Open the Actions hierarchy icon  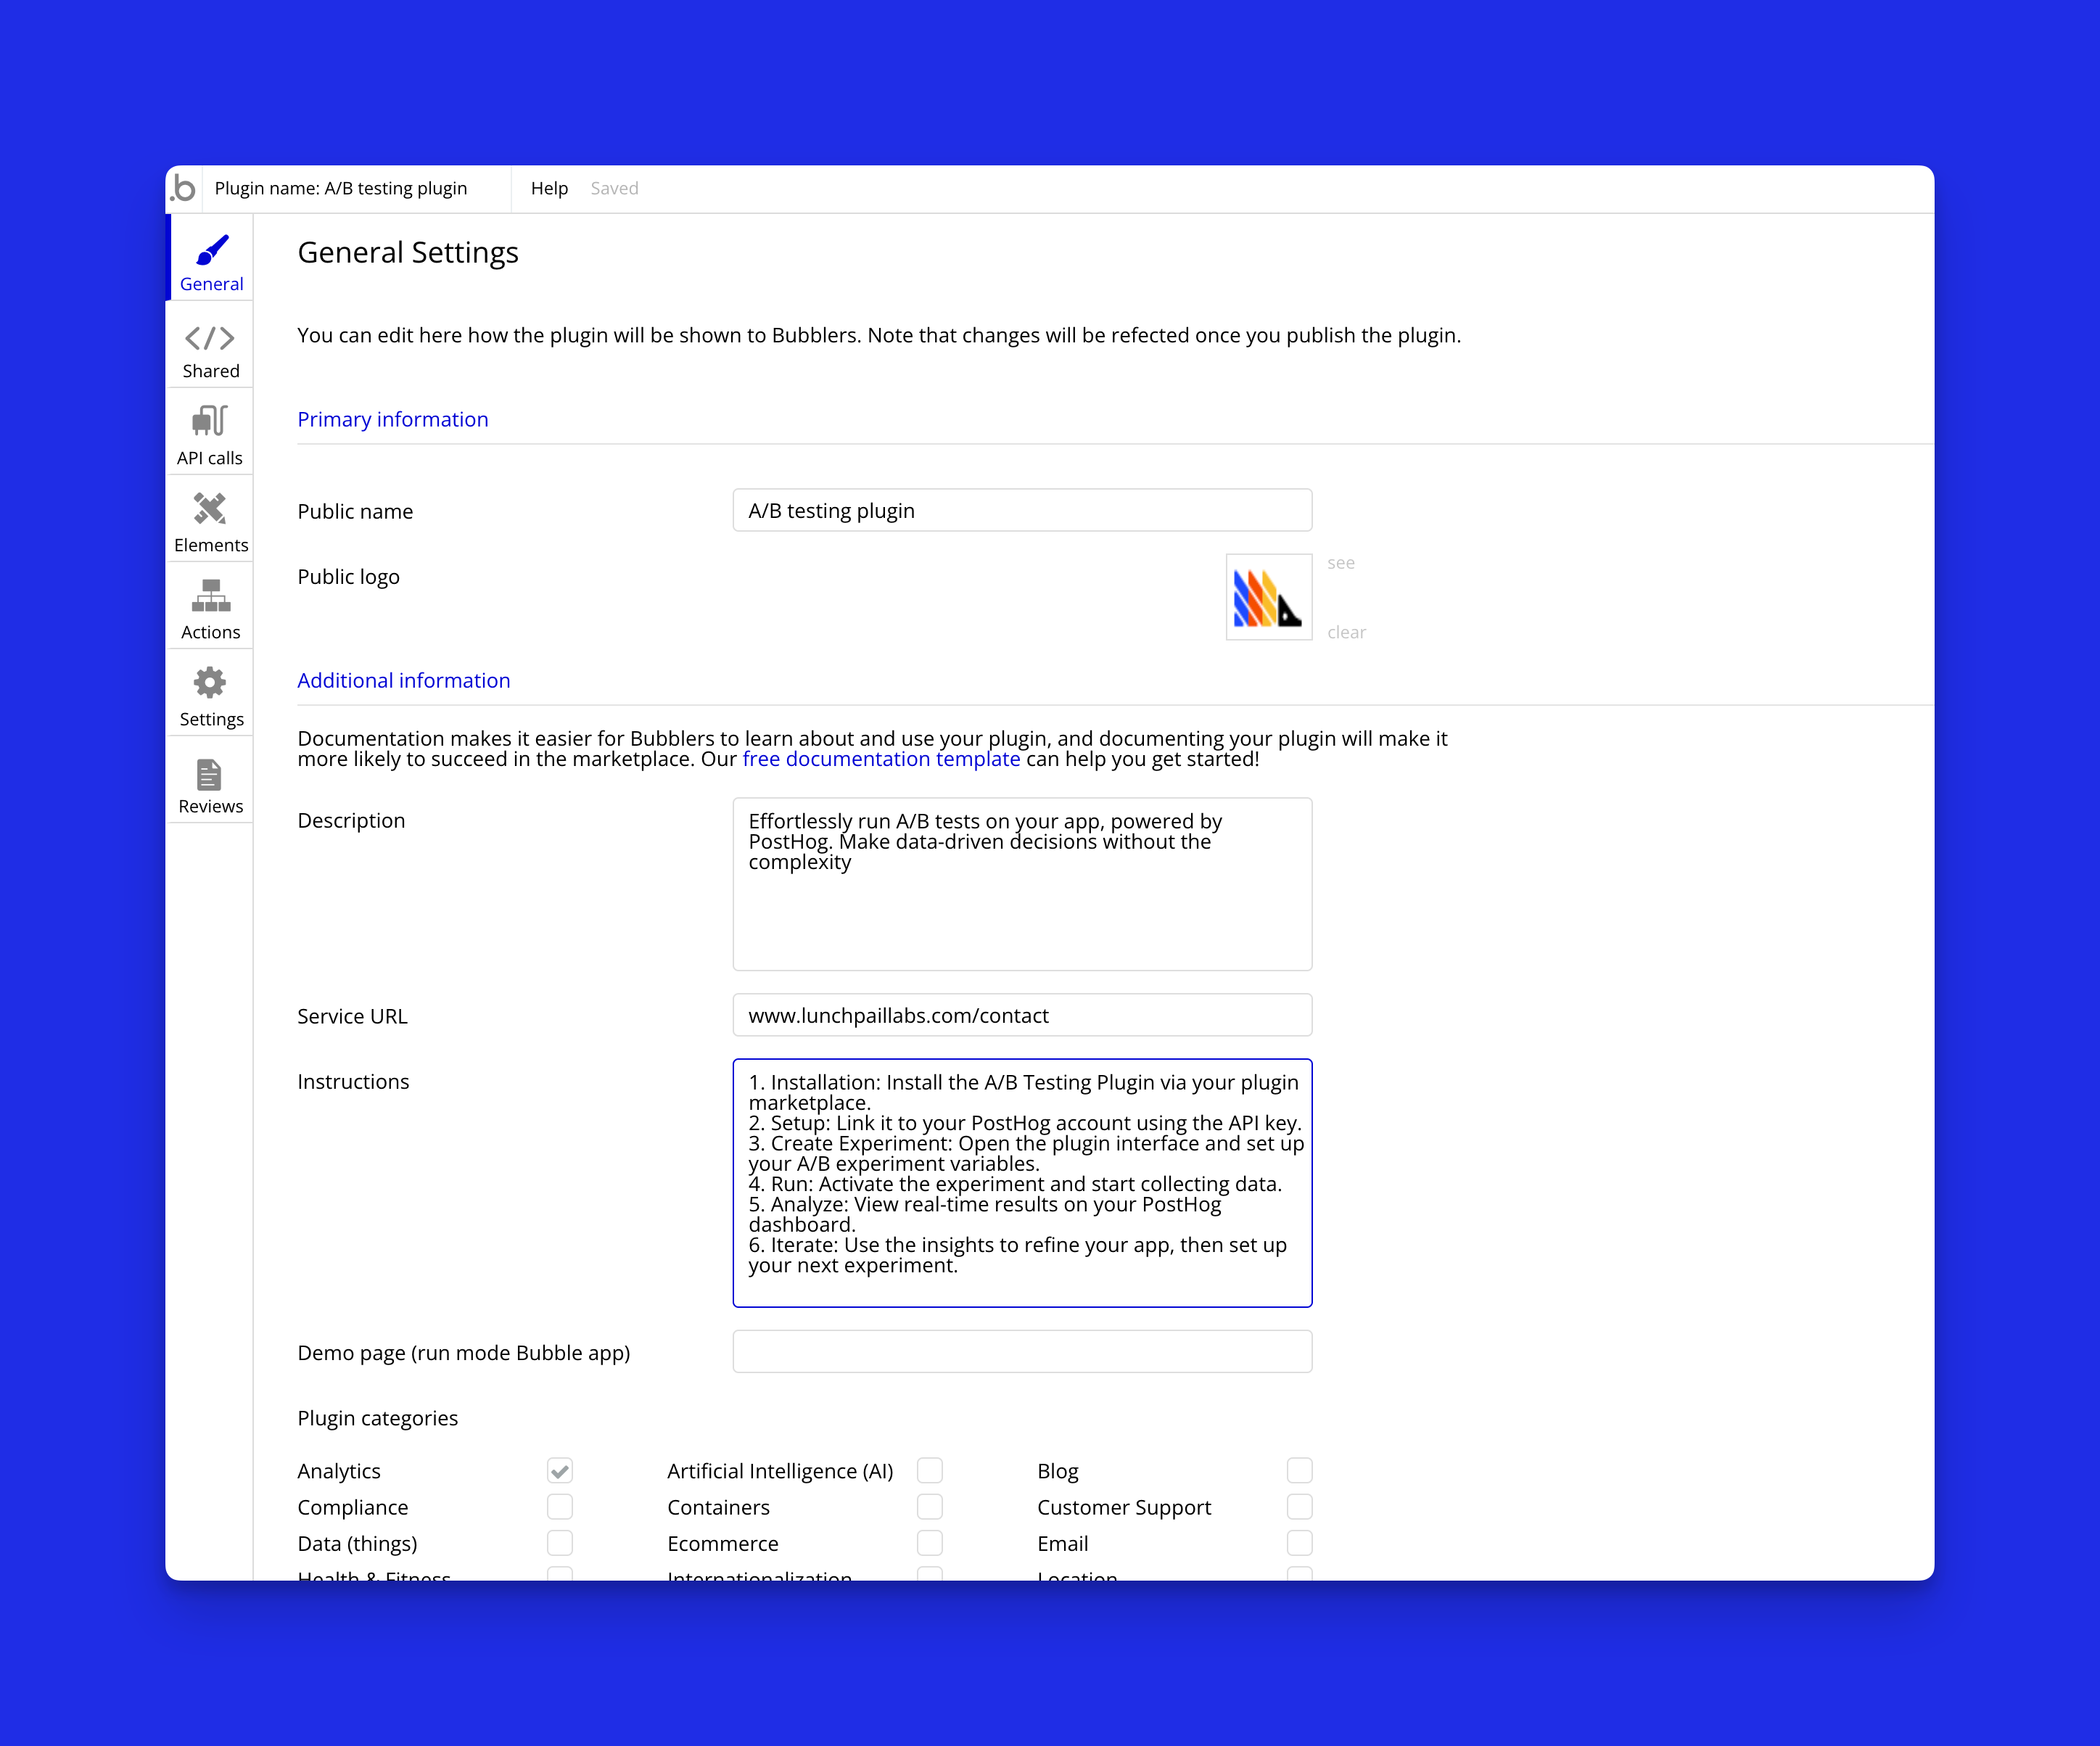click(210, 596)
